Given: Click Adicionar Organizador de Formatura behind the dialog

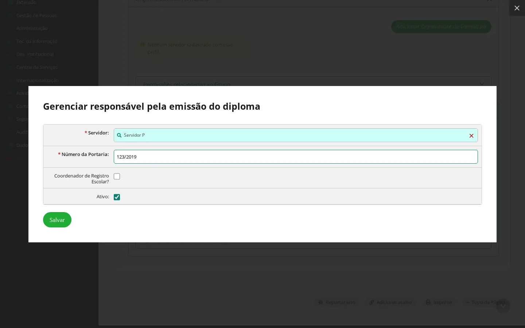Looking at the screenshot, I should coord(441,27).
